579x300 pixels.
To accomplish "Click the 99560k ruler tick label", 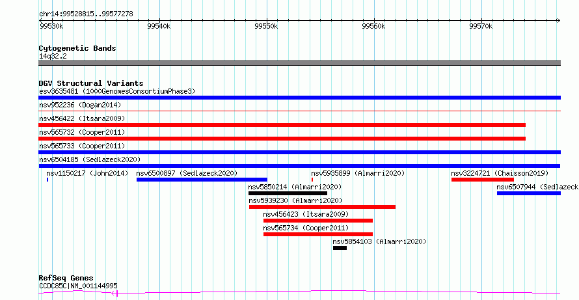I will coord(374,26).
